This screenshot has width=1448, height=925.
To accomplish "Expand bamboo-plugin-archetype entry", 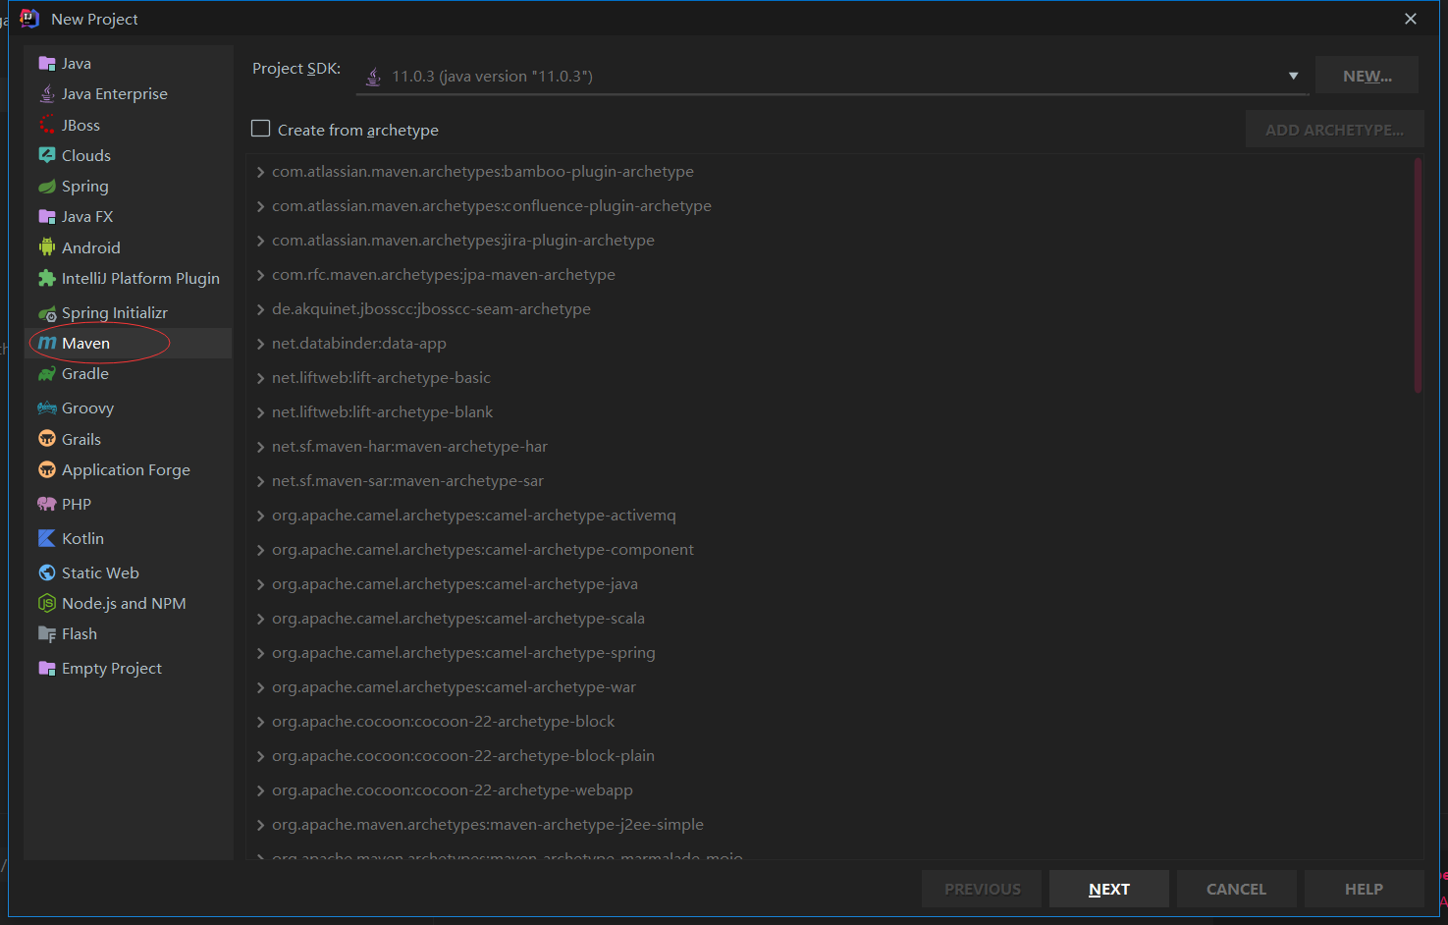I will tap(260, 172).
